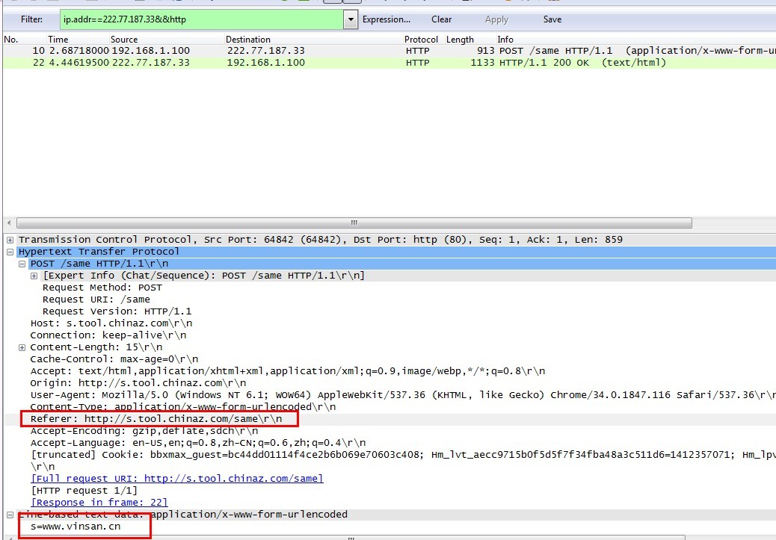Collapse the Line-based text data node
776x540 pixels.
(x=10, y=515)
